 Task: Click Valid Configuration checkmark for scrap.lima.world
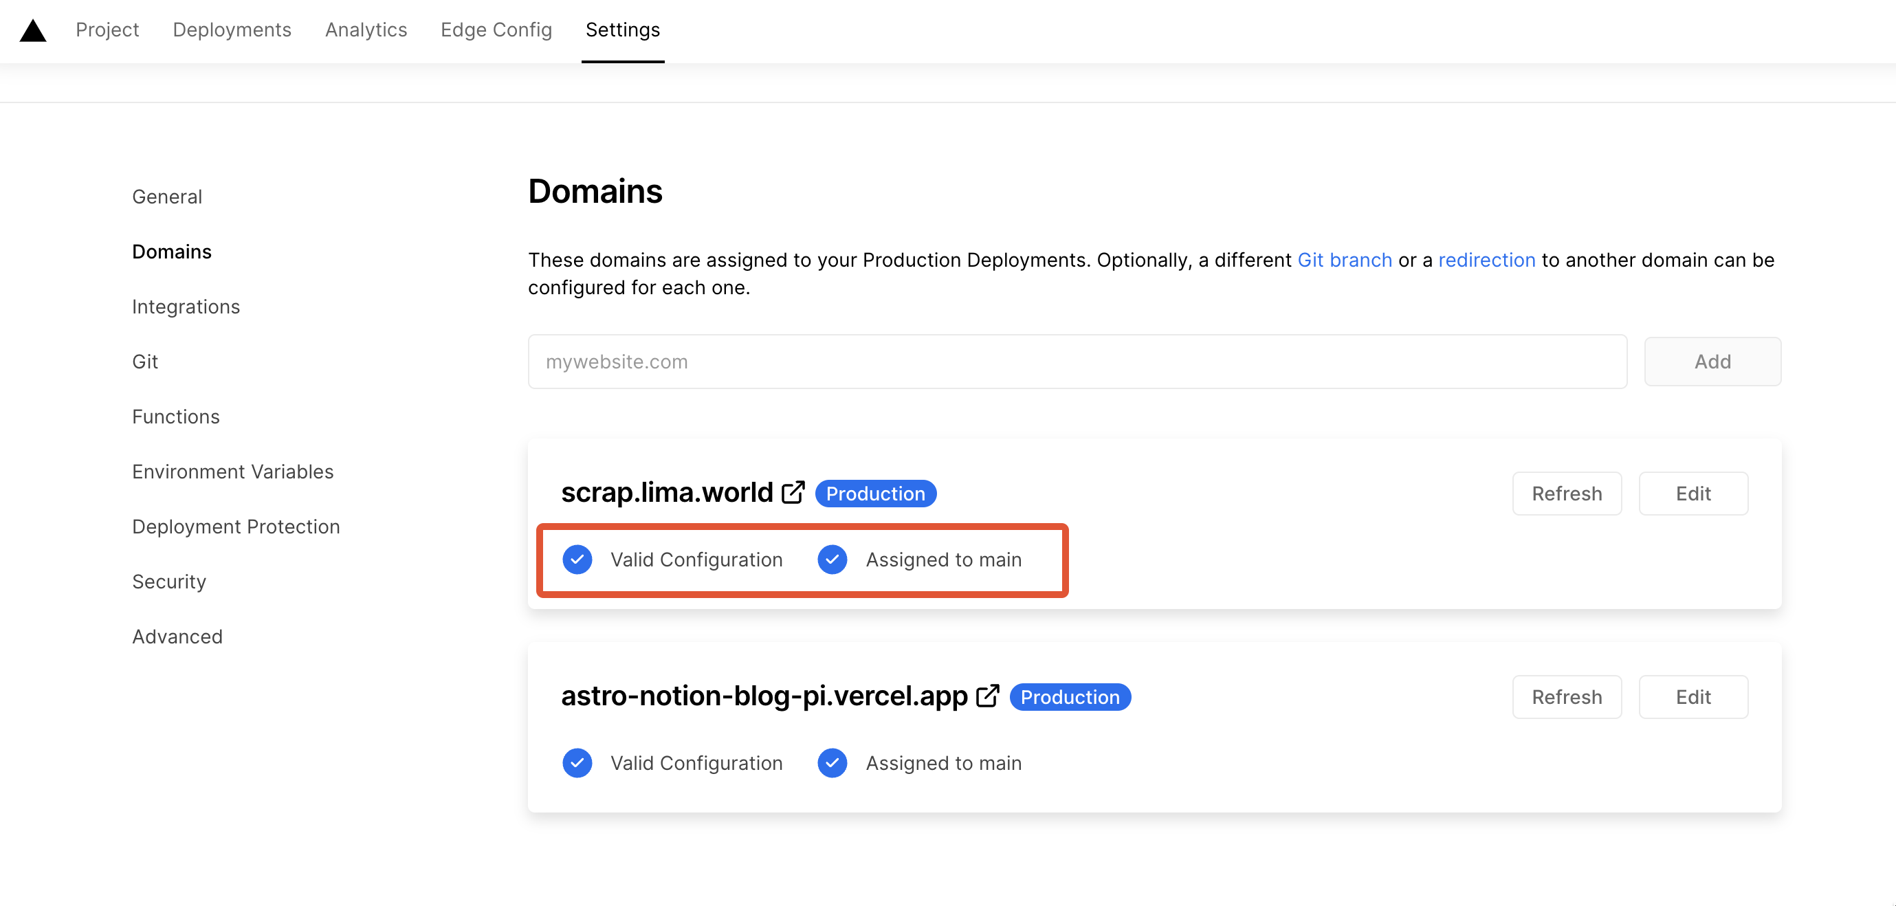tap(577, 560)
